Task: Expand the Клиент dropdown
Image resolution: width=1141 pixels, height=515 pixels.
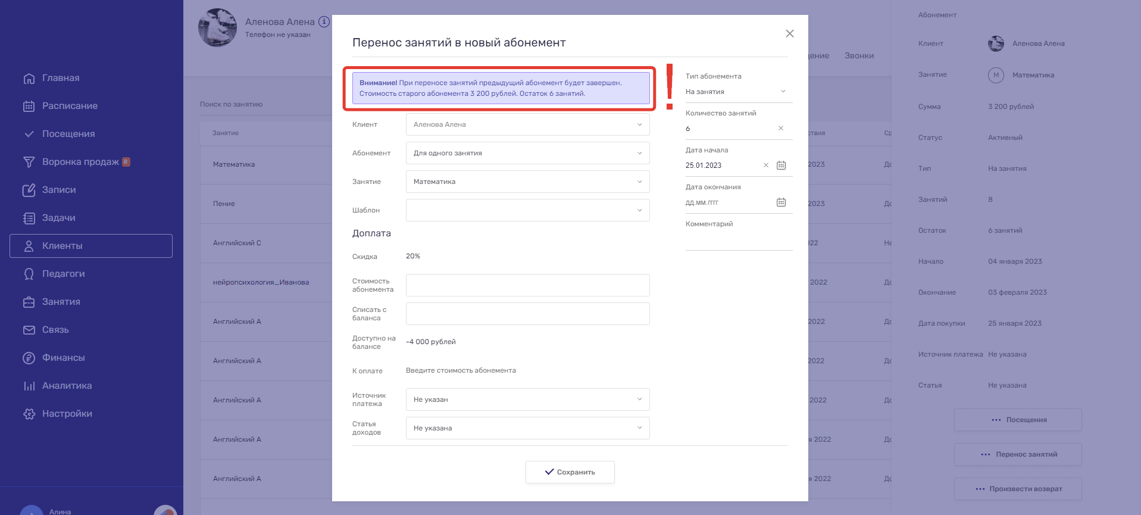Action: pyautogui.click(x=527, y=124)
